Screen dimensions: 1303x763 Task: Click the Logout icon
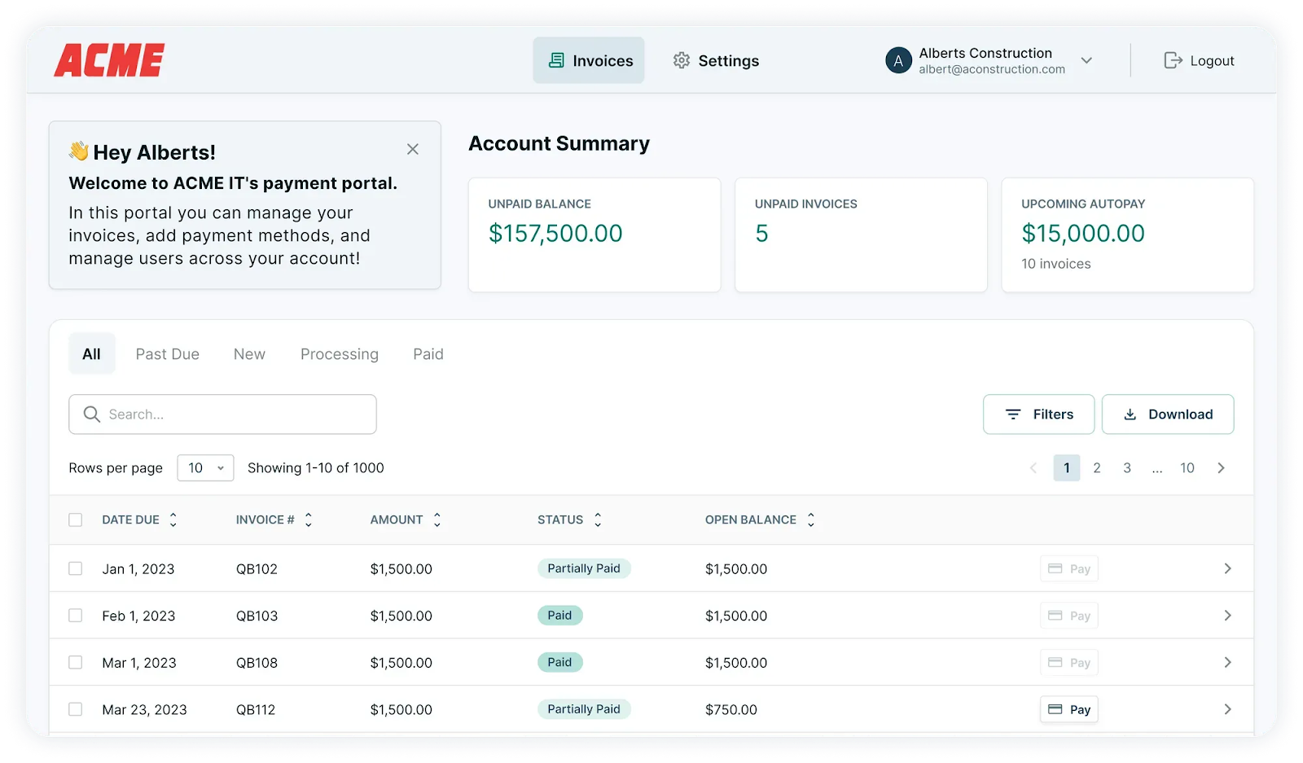click(1173, 60)
